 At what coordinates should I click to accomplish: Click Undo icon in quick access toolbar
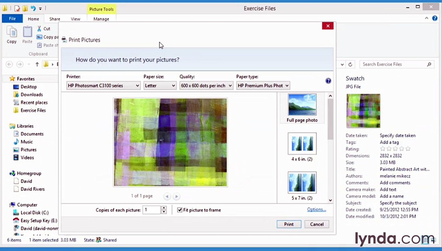33,8
